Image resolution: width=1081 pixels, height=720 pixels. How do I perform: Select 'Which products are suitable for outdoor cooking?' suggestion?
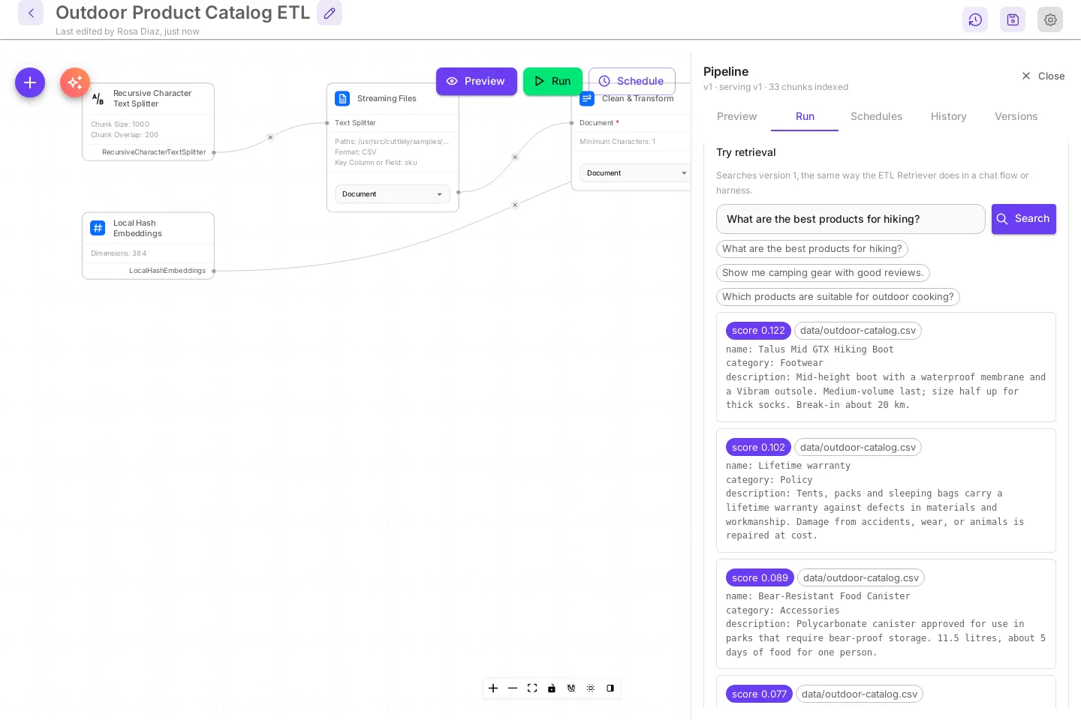click(x=838, y=297)
